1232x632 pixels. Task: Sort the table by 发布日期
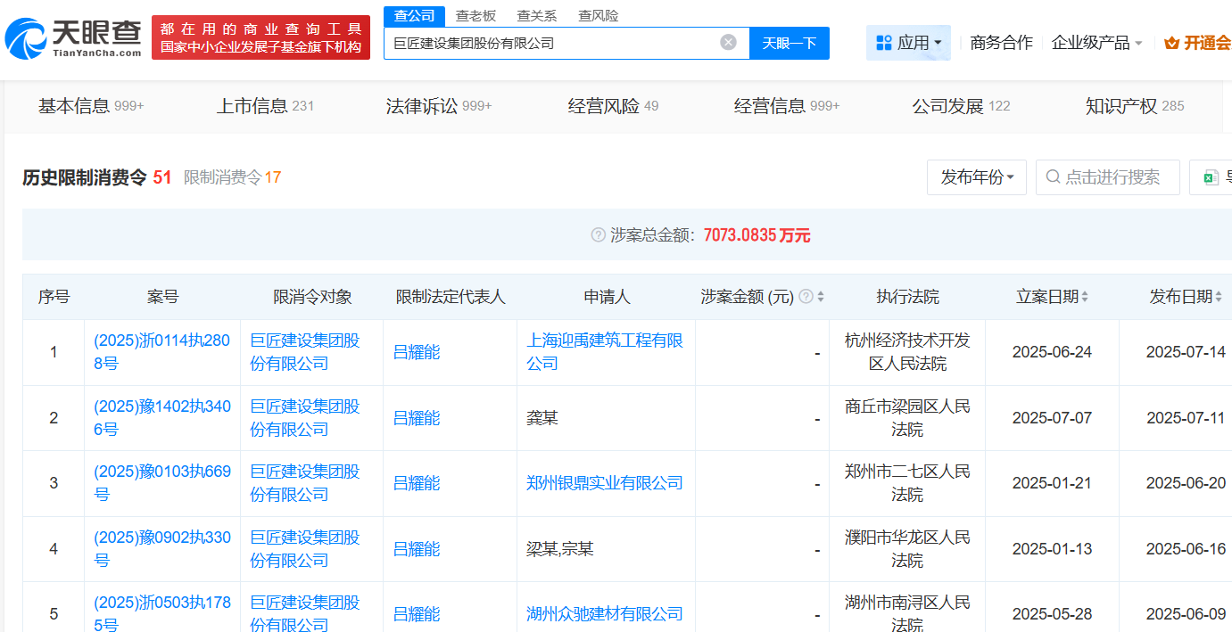point(1219,297)
